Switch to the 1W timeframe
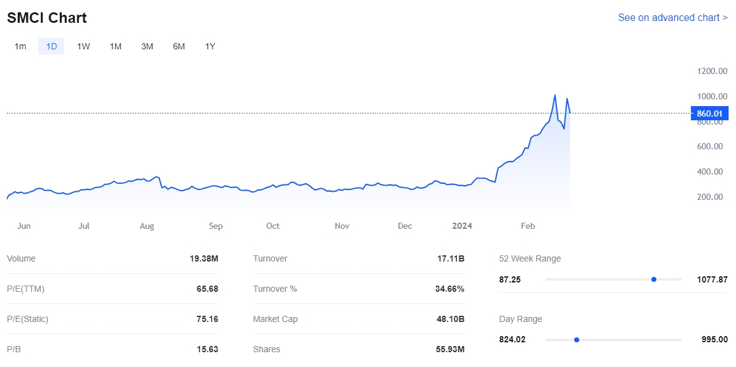736x367 pixels. [83, 46]
